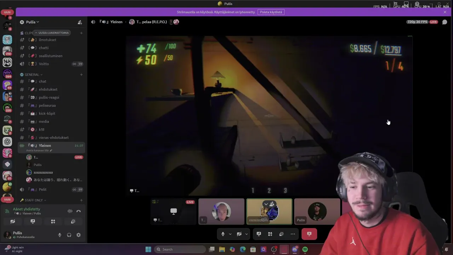Add a channel to the CLIPIT category
The image size is (453, 255).
81,33
